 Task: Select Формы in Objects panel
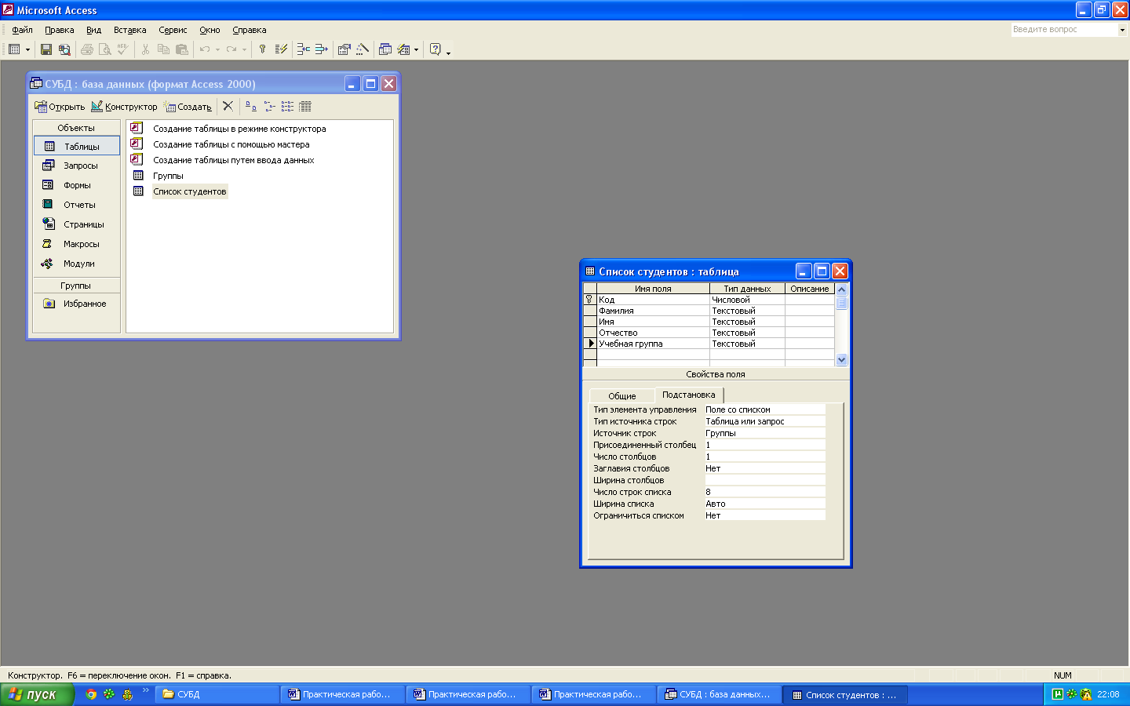77,185
